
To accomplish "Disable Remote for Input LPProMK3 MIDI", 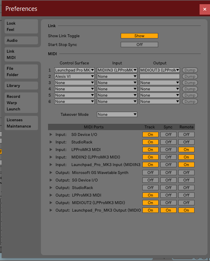I will coord(186,149).
